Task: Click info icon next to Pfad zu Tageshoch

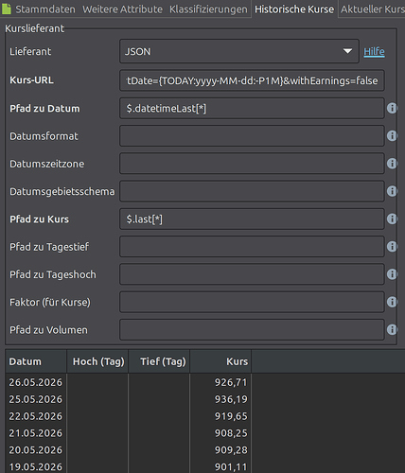Action: [392, 274]
